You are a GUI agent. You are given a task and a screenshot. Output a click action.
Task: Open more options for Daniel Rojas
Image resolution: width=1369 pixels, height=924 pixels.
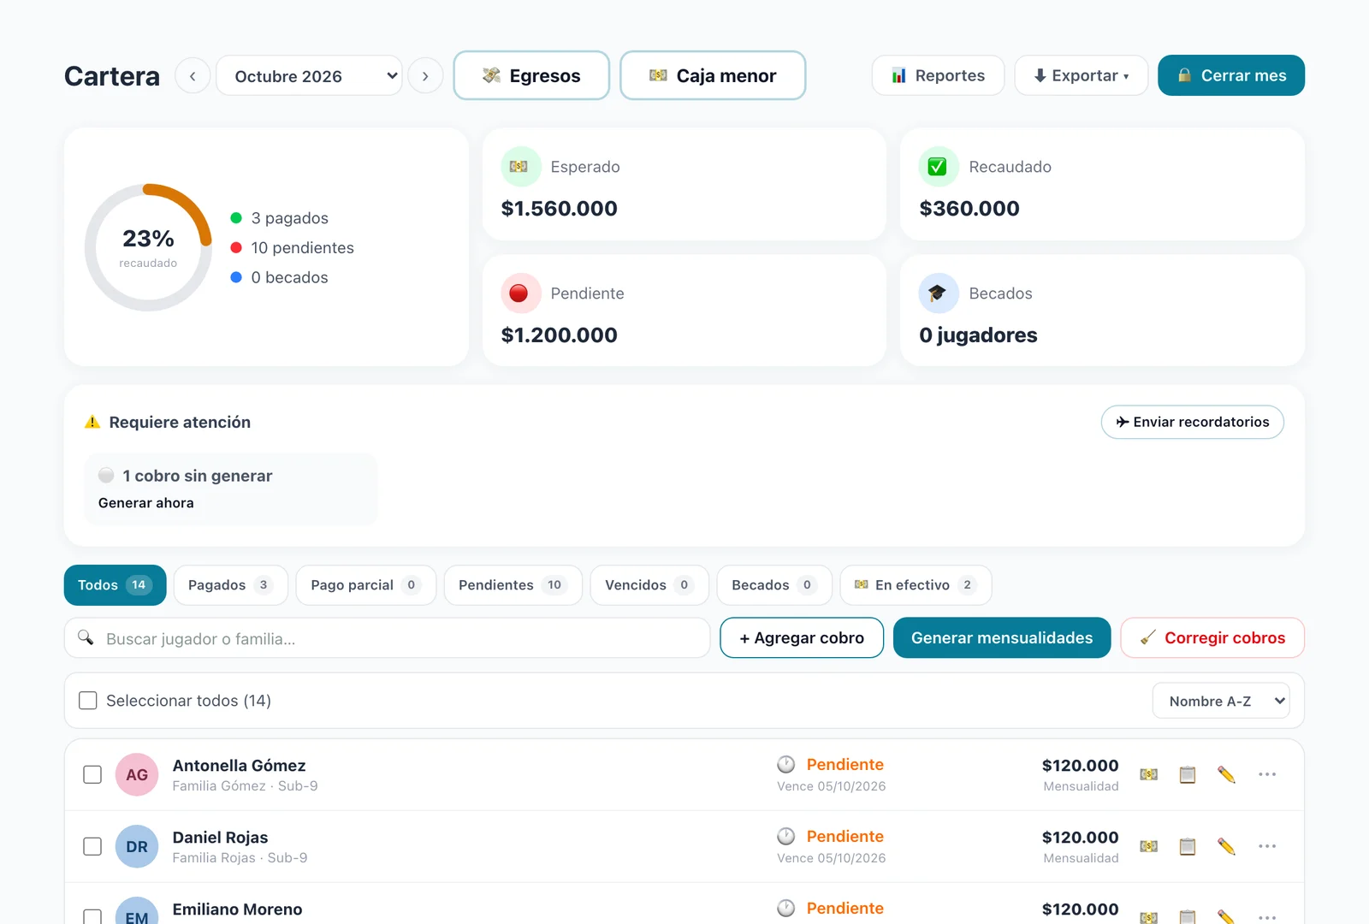pyautogui.click(x=1267, y=846)
